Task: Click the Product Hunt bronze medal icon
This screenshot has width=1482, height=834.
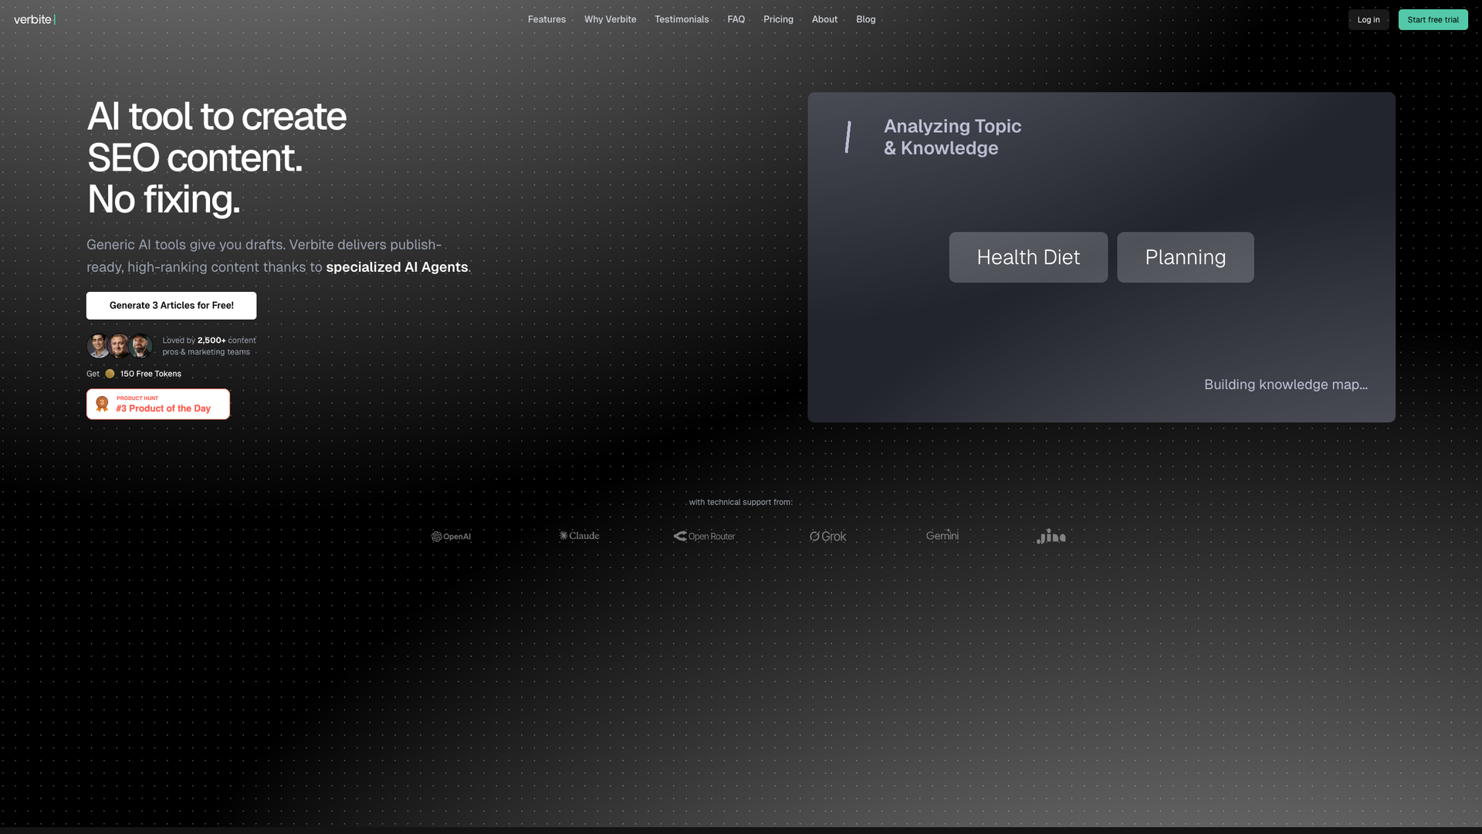Action: [102, 403]
